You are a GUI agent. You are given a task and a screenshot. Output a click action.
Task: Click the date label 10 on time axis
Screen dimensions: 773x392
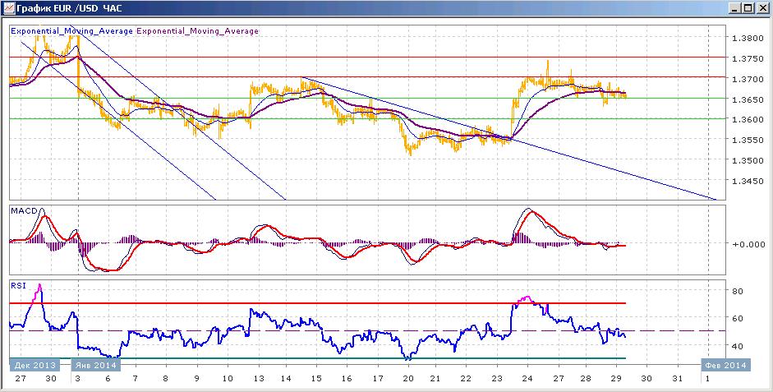coord(228,378)
